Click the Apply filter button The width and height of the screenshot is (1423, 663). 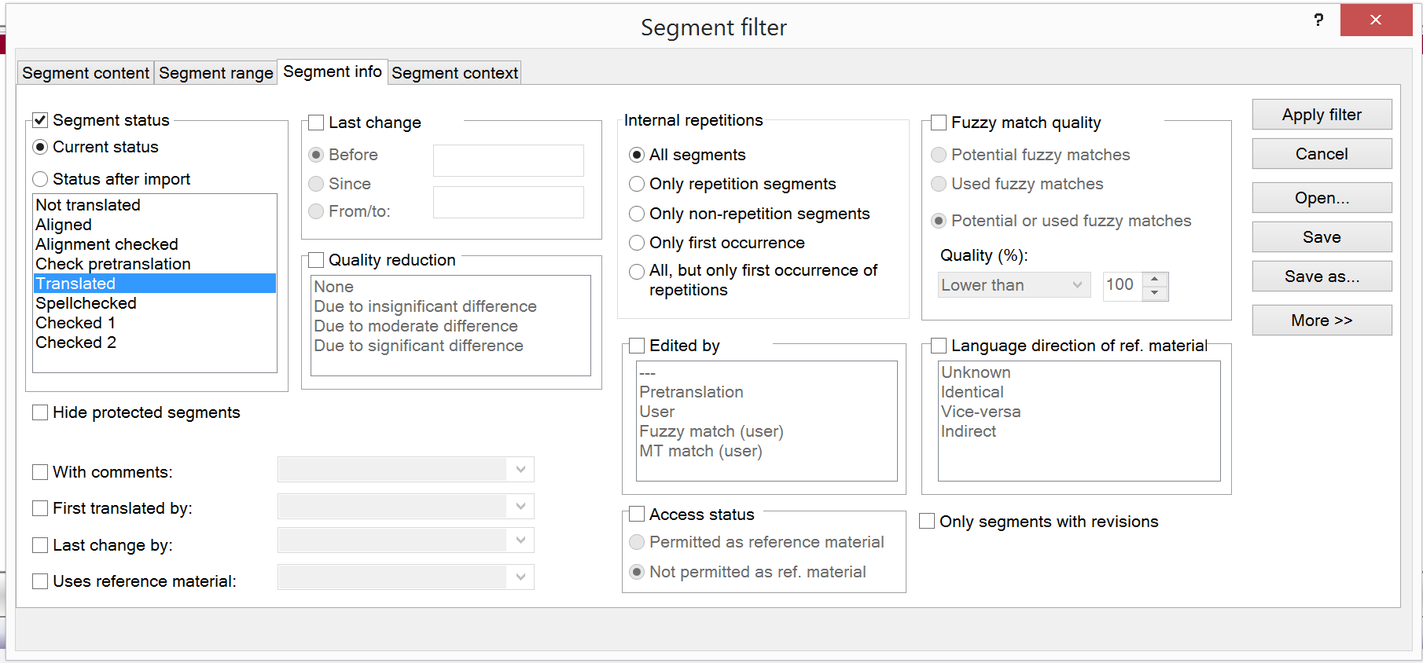(1322, 115)
